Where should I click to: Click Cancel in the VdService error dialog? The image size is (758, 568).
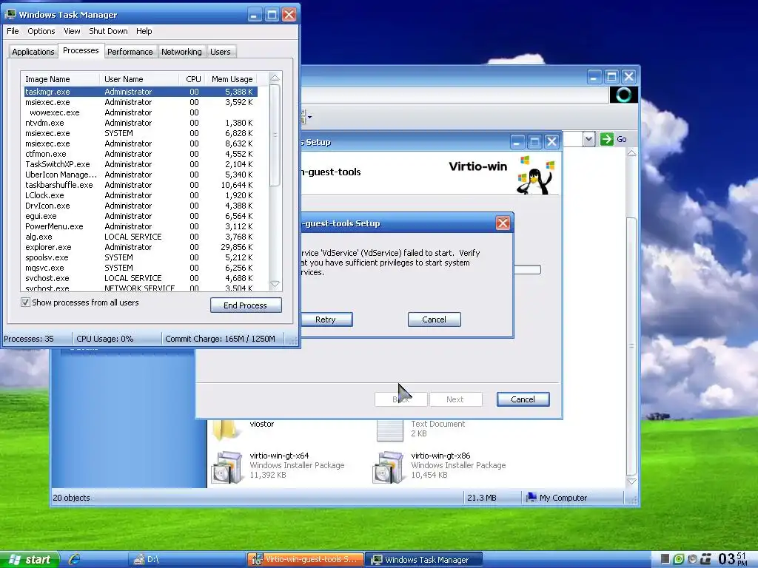coord(434,319)
